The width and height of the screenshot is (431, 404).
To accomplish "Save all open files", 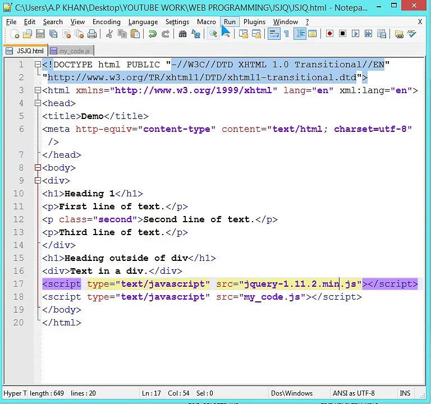I will click(53, 34).
